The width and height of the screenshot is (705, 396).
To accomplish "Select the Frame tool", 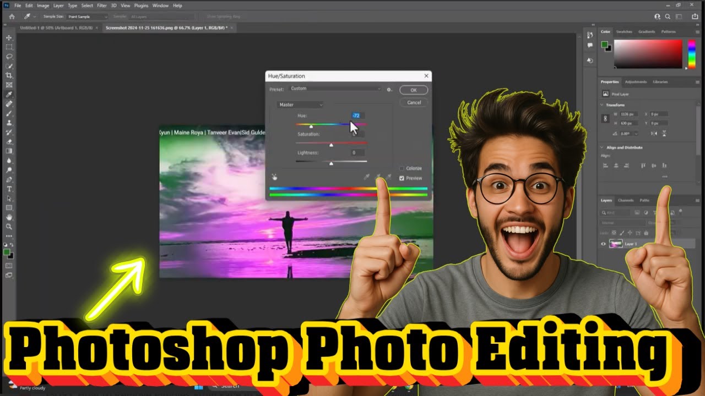I will tap(9, 85).
